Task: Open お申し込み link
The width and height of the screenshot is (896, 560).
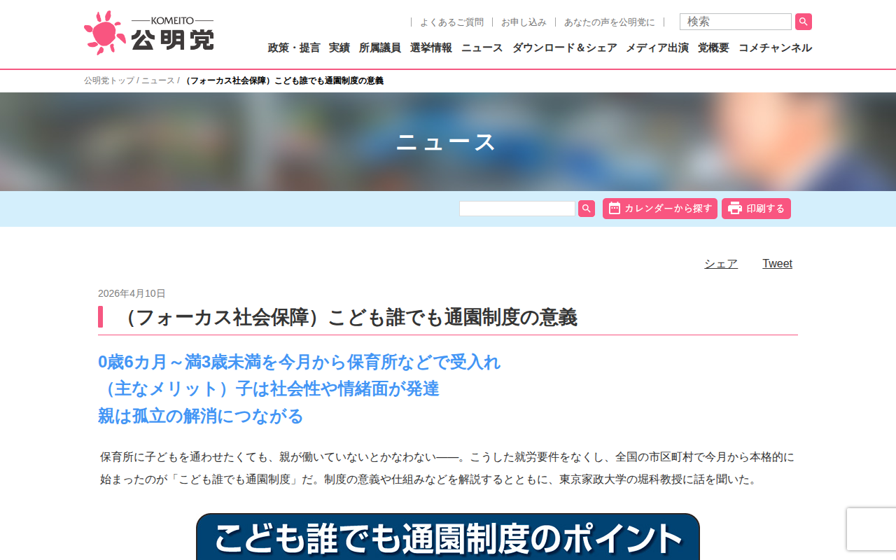Action: (524, 22)
